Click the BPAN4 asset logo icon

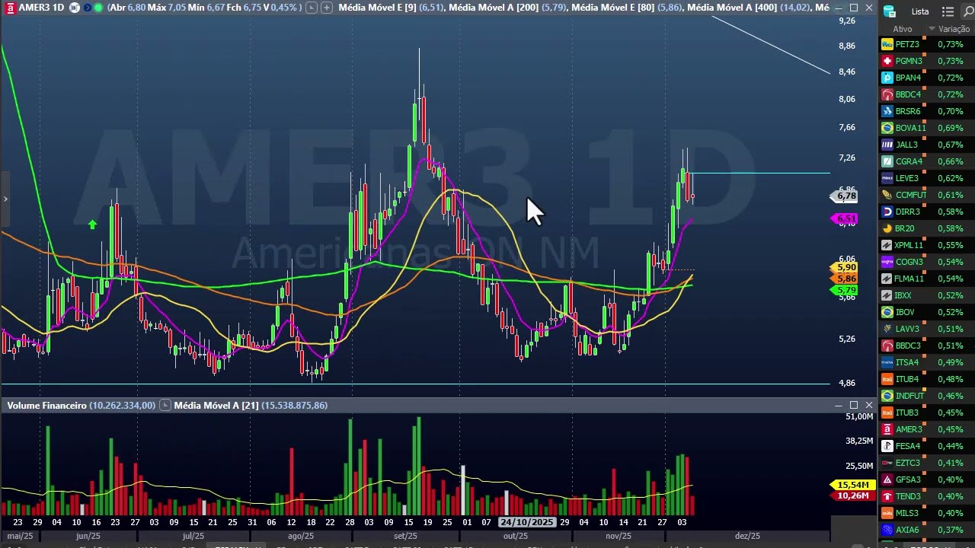(887, 78)
